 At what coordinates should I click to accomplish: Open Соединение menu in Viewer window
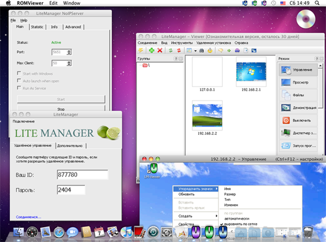[x=147, y=43]
